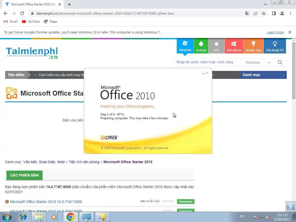The width and height of the screenshot is (296, 222).
Task: Open the Cách kiểm tra cấu hình máy headline
Action: click(x=61, y=75)
